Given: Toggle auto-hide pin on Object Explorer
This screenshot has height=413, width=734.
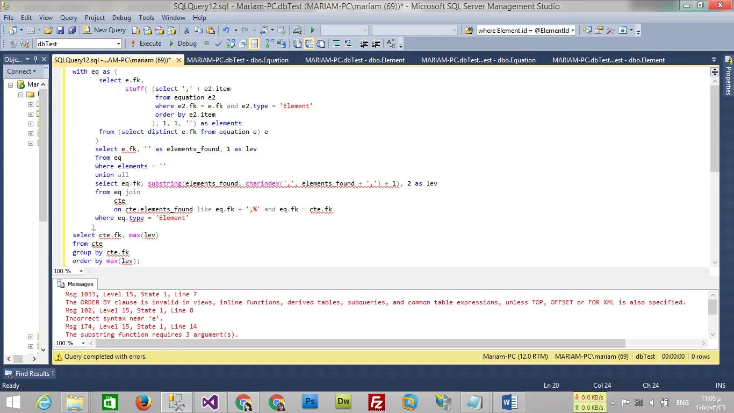Looking at the screenshot, I should (35, 59).
